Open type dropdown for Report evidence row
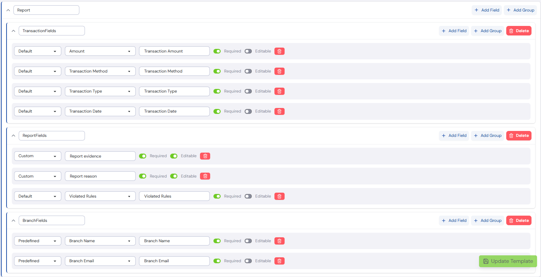 click(38, 156)
